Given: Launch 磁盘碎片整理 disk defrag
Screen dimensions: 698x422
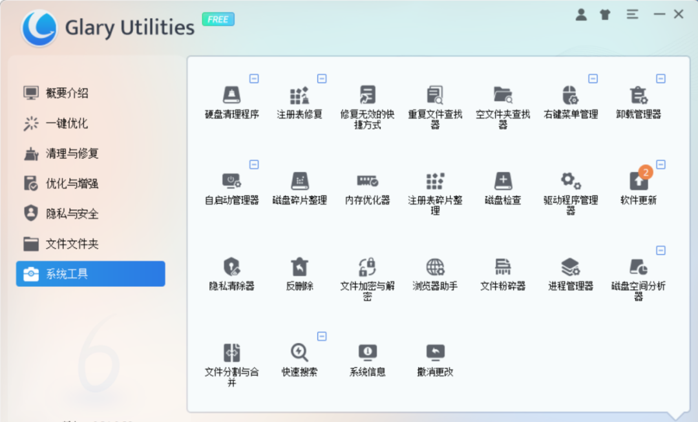Looking at the screenshot, I should pyautogui.click(x=300, y=189).
